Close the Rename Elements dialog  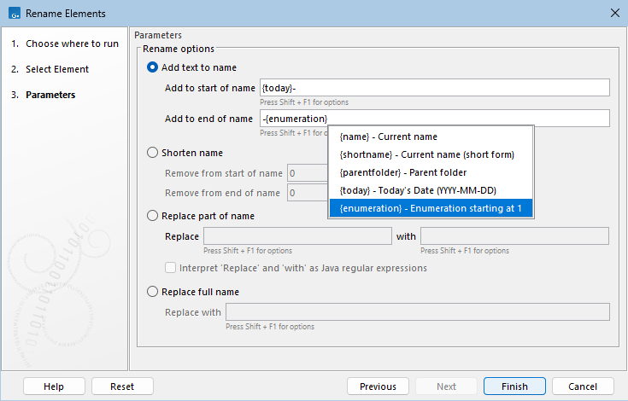click(615, 13)
